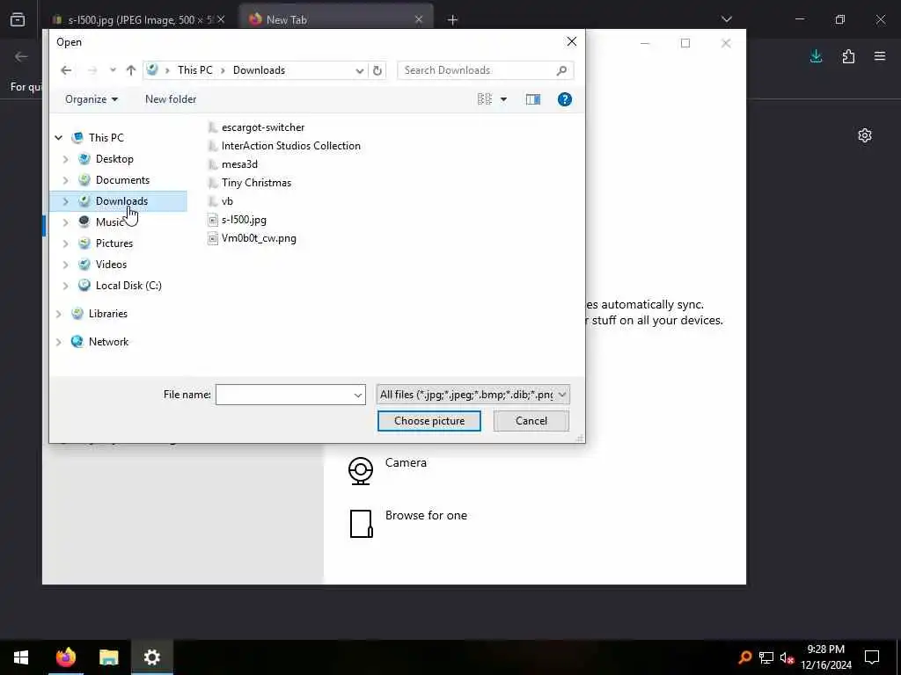Click This PC in address bar
This screenshot has width=901, height=675.
click(194, 70)
